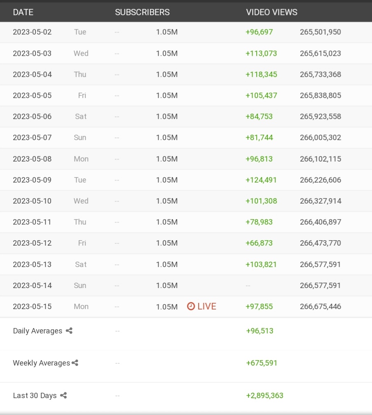
Task: Click the +96,513 daily average value
Action: 260,331
